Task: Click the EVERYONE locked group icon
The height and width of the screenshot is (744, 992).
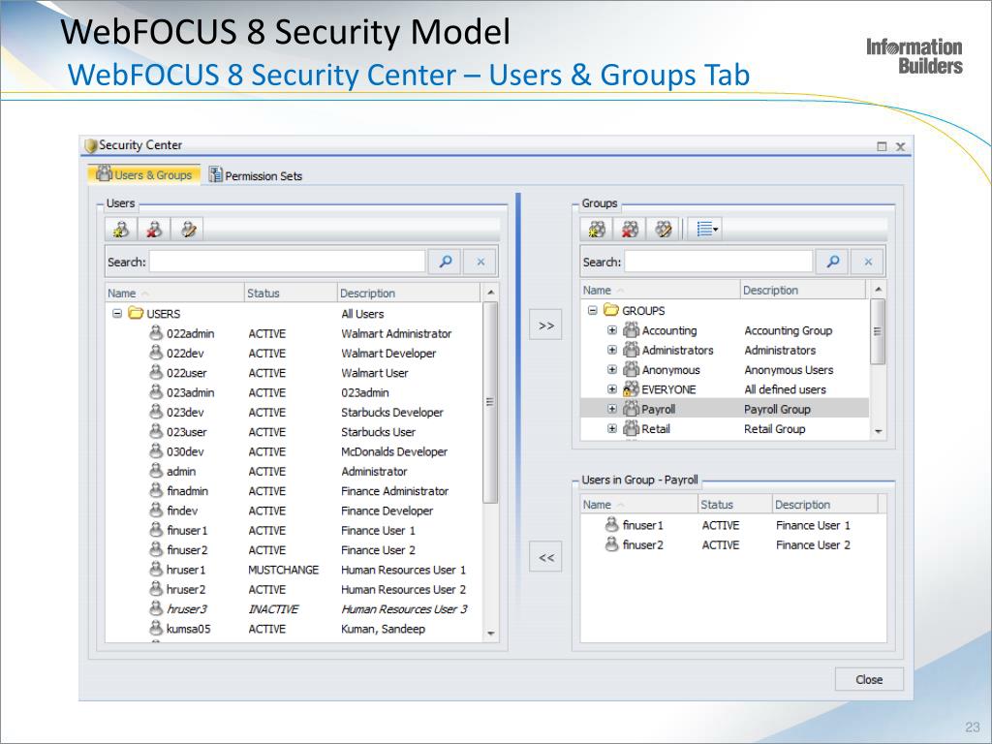Action: [631, 388]
